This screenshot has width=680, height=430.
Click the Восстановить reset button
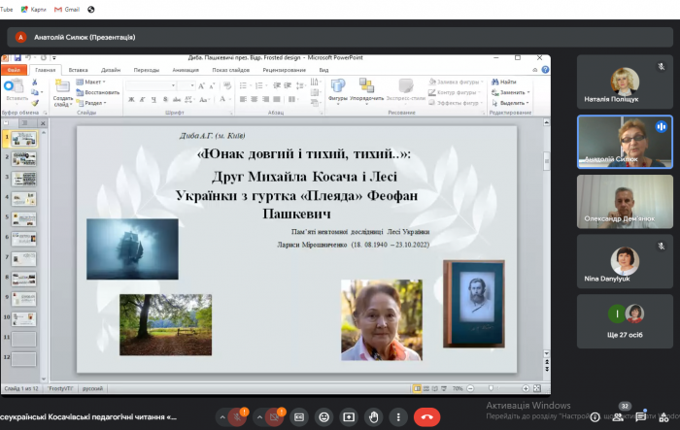point(100,92)
